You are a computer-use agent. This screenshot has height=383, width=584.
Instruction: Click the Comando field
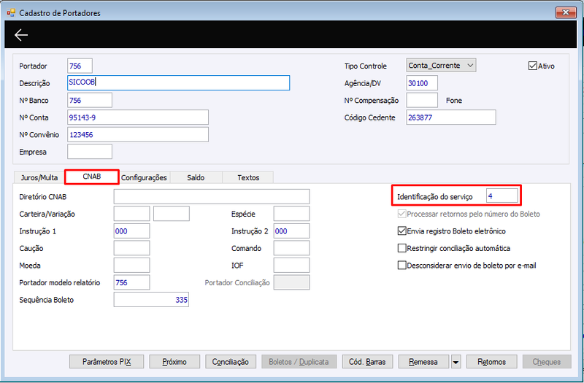pos(291,248)
